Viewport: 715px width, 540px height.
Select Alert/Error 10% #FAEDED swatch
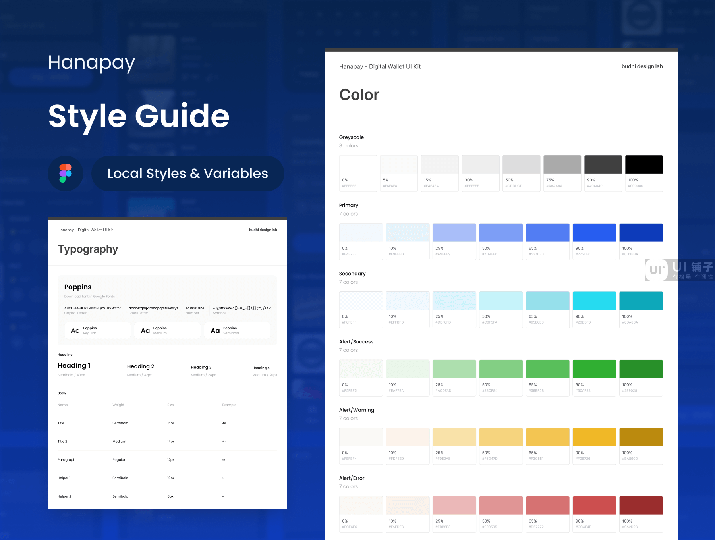[408, 515]
